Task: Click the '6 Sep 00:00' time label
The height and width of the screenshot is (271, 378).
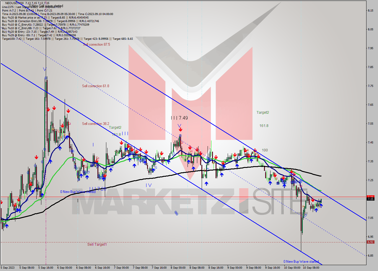Action: point(65,268)
